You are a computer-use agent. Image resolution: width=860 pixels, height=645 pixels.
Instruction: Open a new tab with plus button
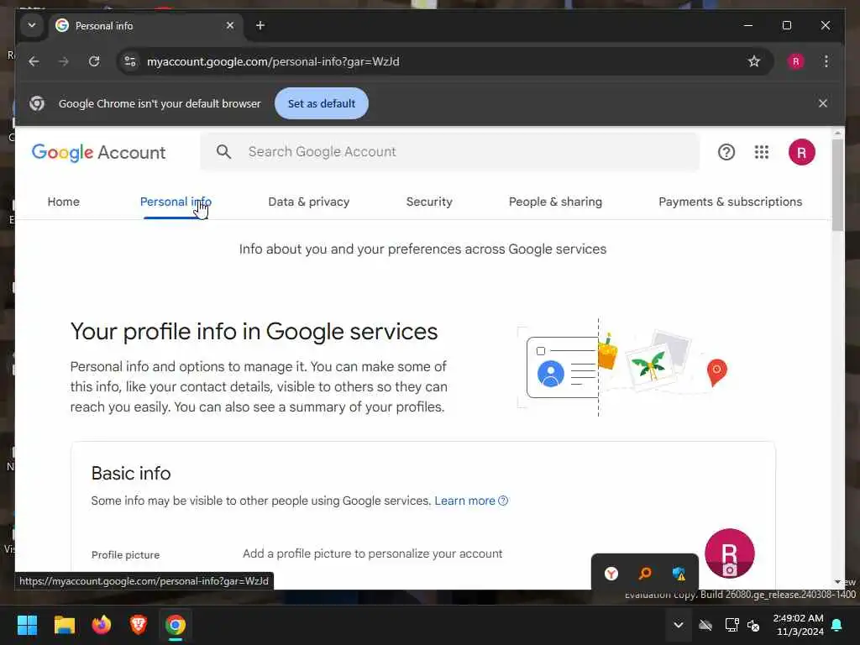pos(260,25)
